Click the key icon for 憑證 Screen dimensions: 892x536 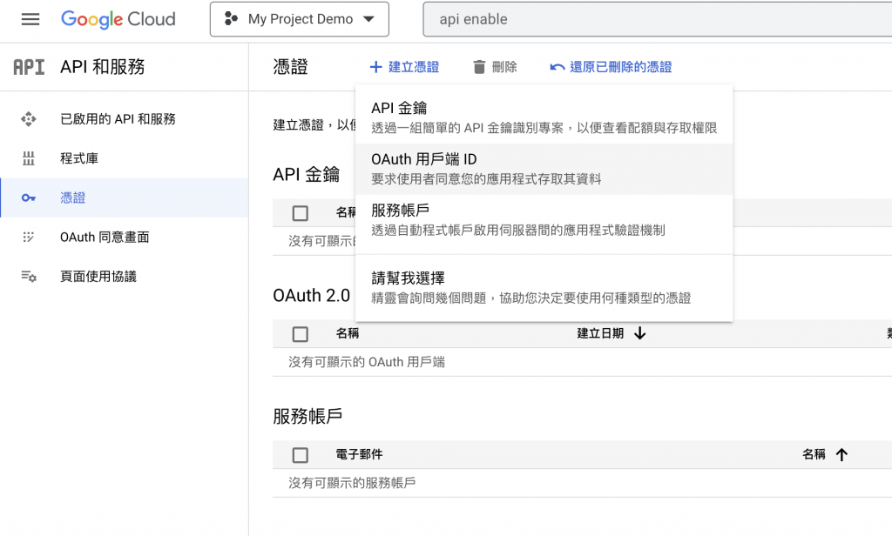coord(29,198)
